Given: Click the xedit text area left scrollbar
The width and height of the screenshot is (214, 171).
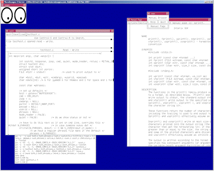Looking at the screenshot, I should coord(7,93).
